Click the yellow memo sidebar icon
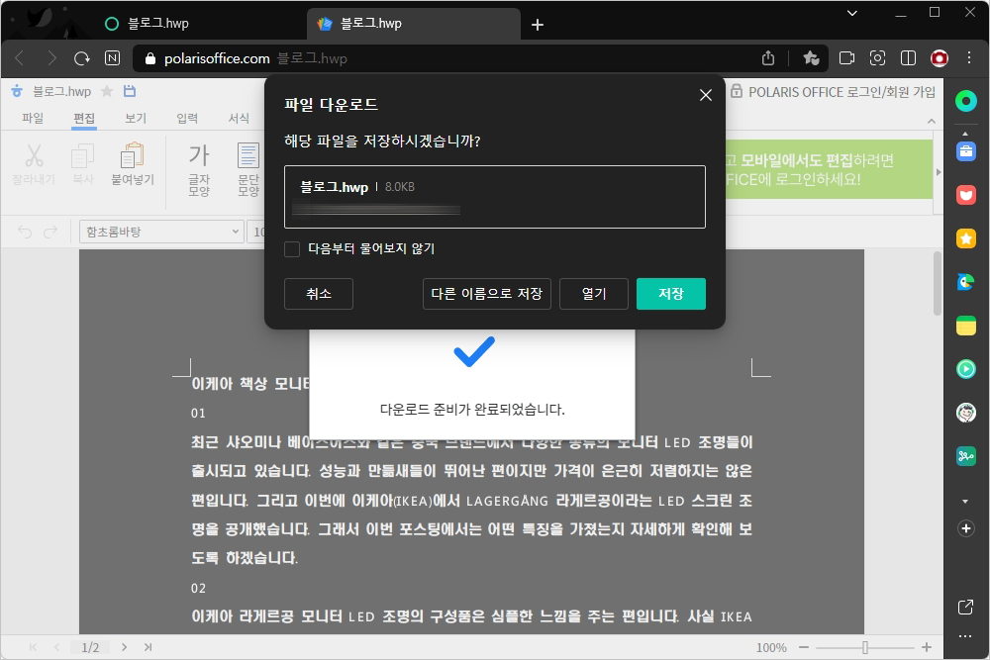The height and width of the screenshot is (660, 990). pos(966,326)
